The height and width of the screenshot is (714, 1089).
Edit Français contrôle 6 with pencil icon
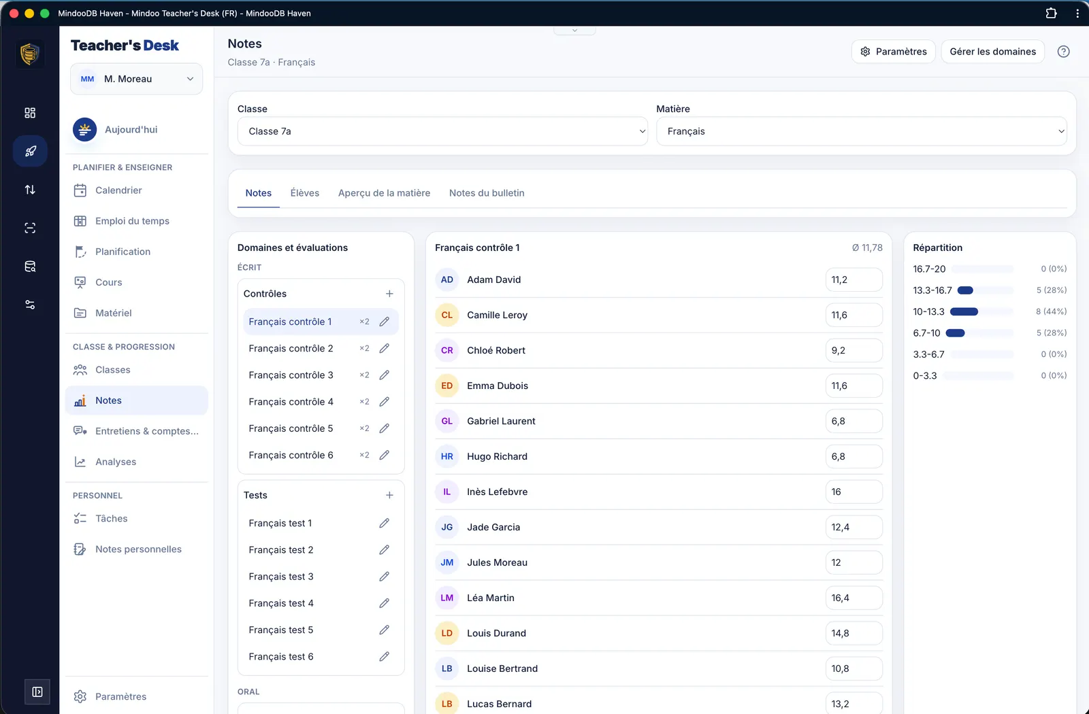click(x=385, y=455)
